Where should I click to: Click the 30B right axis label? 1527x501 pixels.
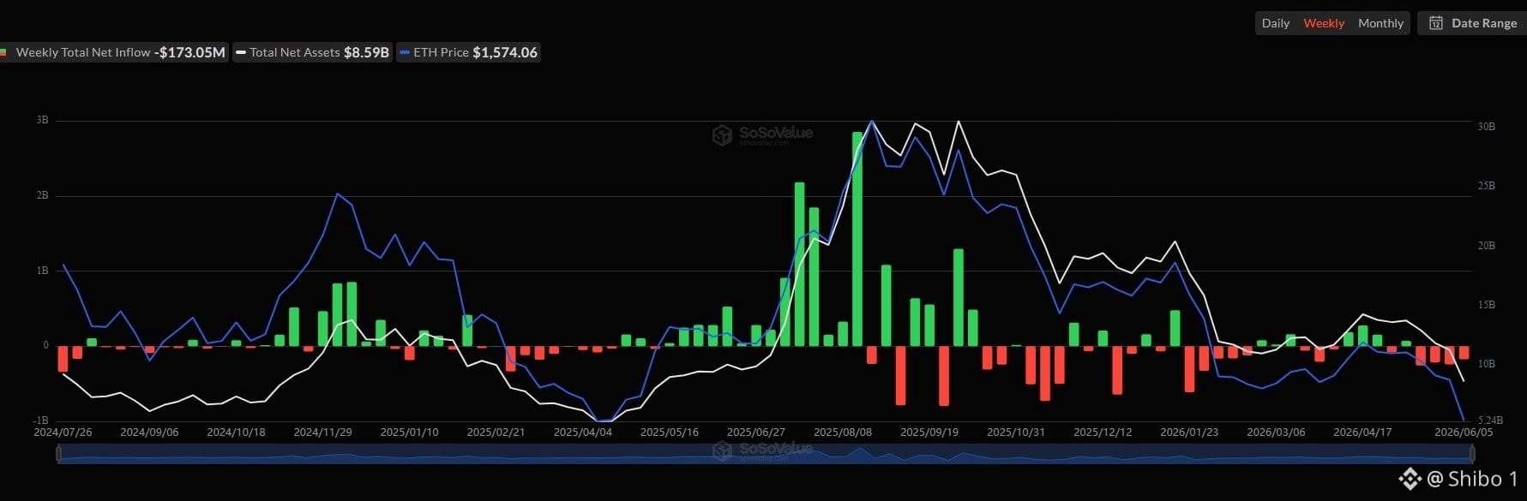[1486, 126]
